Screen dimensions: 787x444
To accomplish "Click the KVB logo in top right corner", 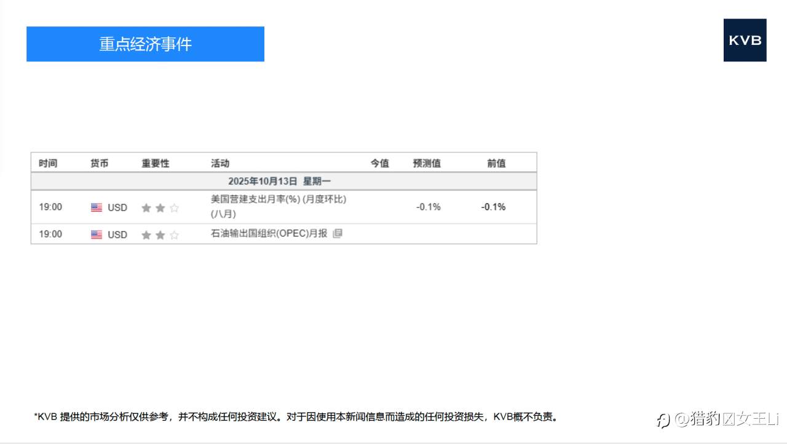I will [x=745, y=41].
